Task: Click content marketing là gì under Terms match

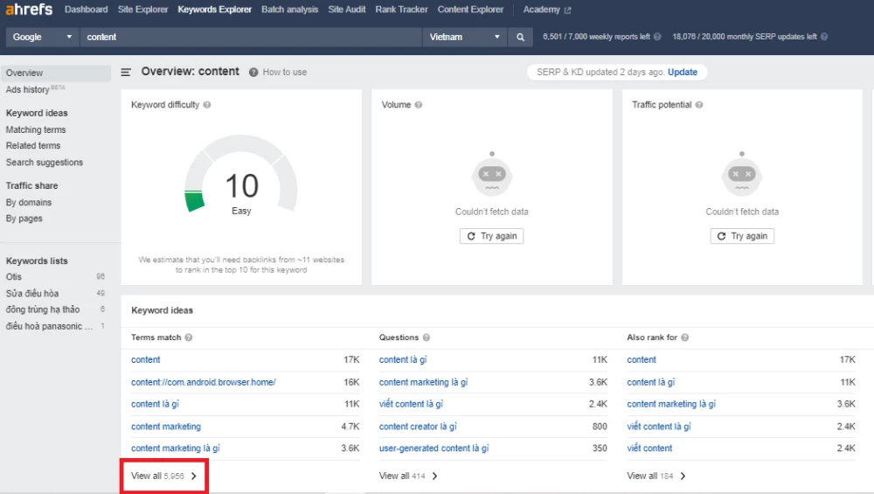Action: (176, 449)
